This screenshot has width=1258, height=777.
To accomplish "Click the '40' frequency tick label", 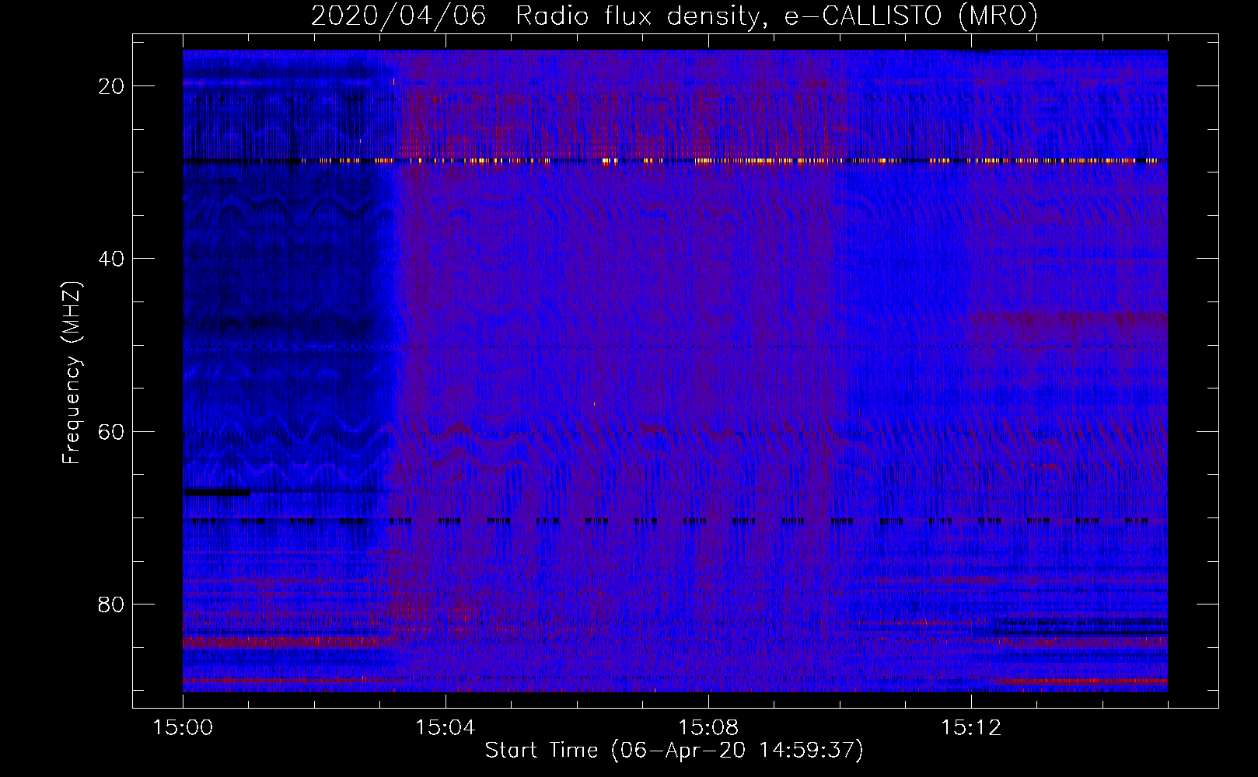I will coord(111,259).
